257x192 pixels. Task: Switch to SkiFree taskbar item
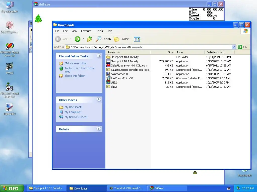(167, 188)
